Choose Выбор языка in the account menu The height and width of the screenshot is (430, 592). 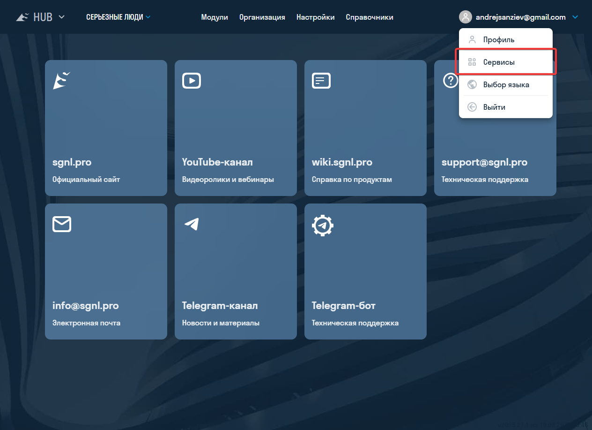(506, 85)
